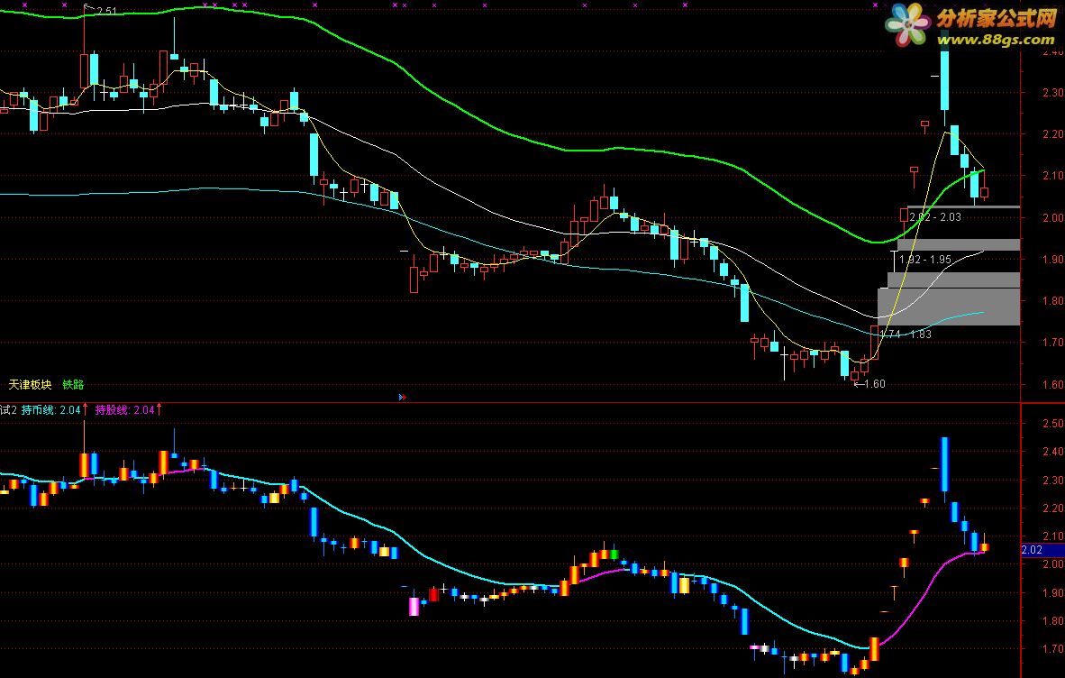Click 2.30 on the main chart axis

1052,92
